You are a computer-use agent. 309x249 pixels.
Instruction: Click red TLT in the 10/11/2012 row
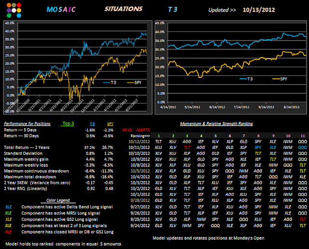pyautogui.click(x=187, y=147)
